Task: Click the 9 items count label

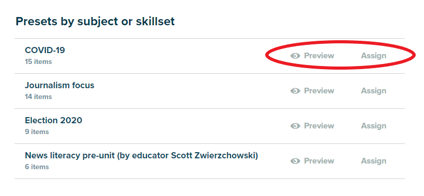Action: point(37,132)
